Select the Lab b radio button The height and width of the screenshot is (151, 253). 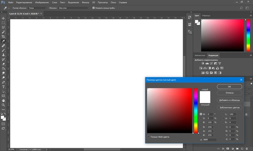click(223, 122)
